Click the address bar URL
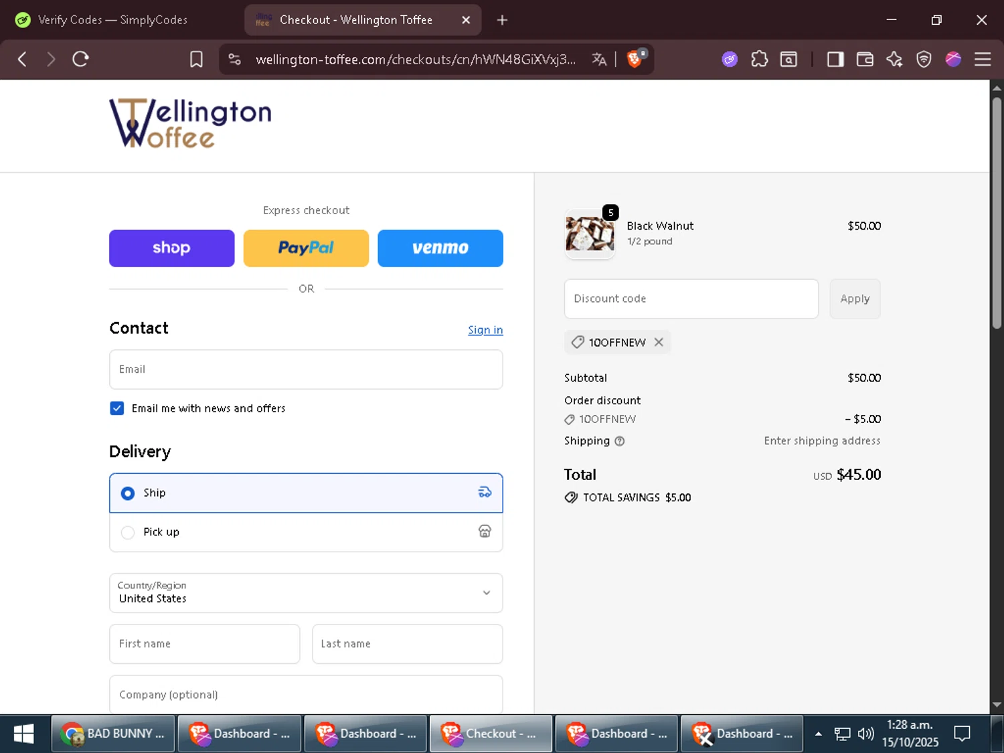Viewport: 1004px width, 753px height. [415, 60]
